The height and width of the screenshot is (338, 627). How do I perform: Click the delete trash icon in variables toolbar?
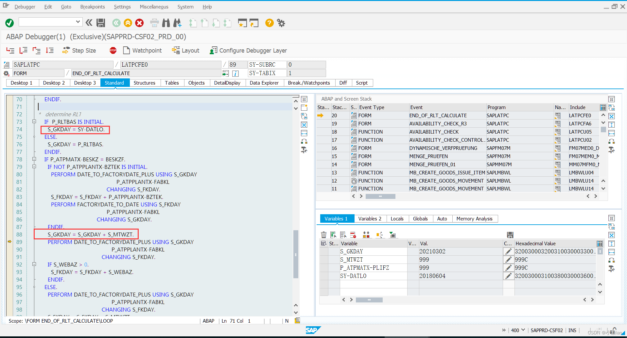tap(323, 235)
